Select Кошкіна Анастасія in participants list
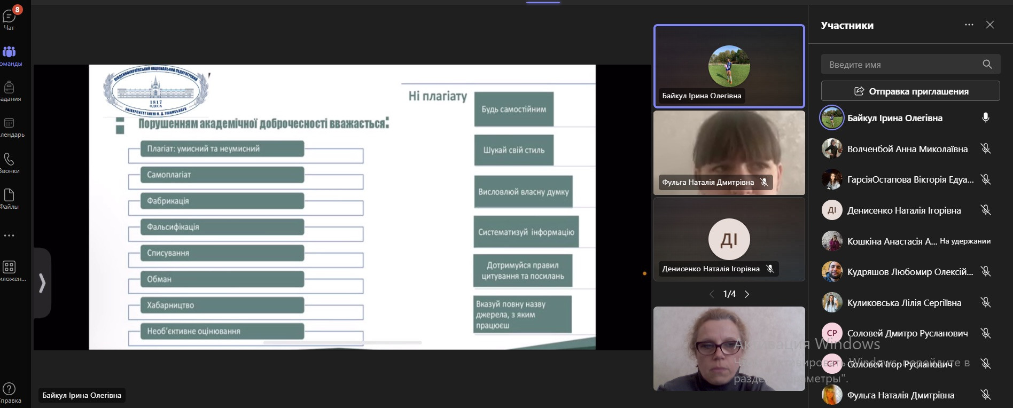This screenshot has width=1013, height=408. click(x=910, y=241)
